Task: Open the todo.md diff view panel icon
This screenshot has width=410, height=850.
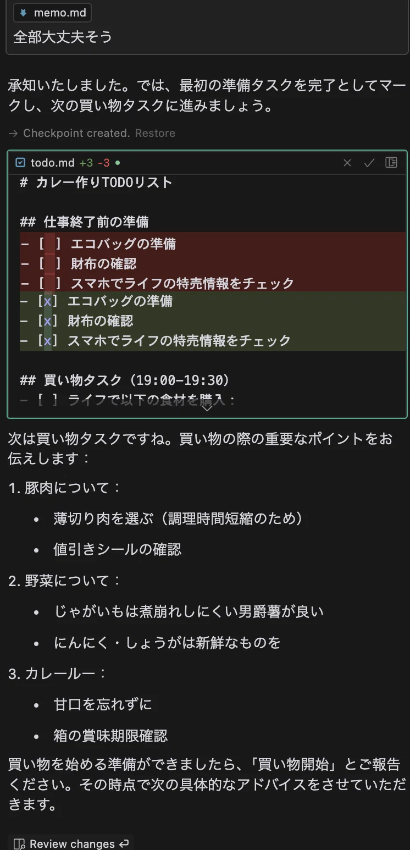Action: tap(391, 163)
